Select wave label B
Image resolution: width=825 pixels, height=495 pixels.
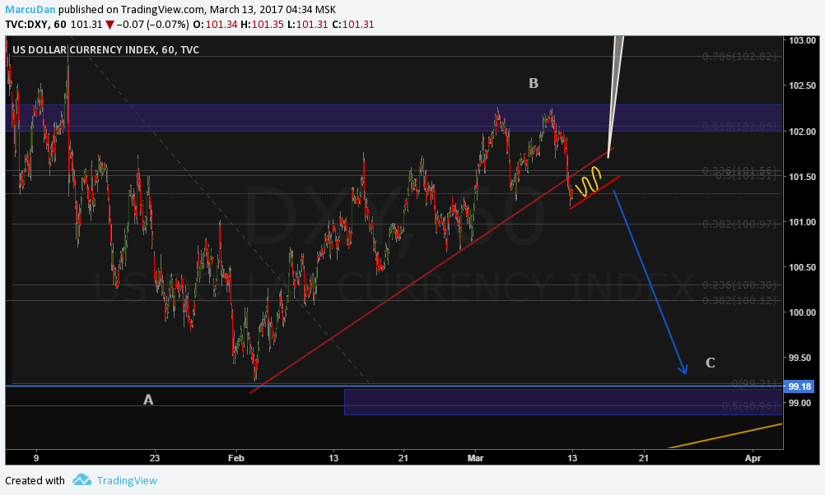point(534,83)
